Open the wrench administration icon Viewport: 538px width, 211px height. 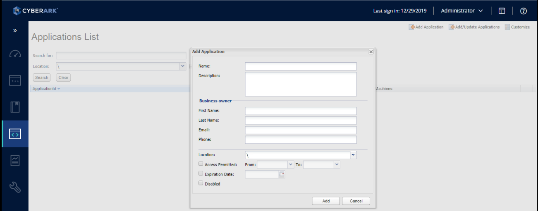tap(15, 188)
